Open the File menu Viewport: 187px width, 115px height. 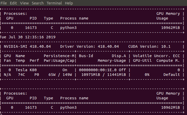coord(4,3)
